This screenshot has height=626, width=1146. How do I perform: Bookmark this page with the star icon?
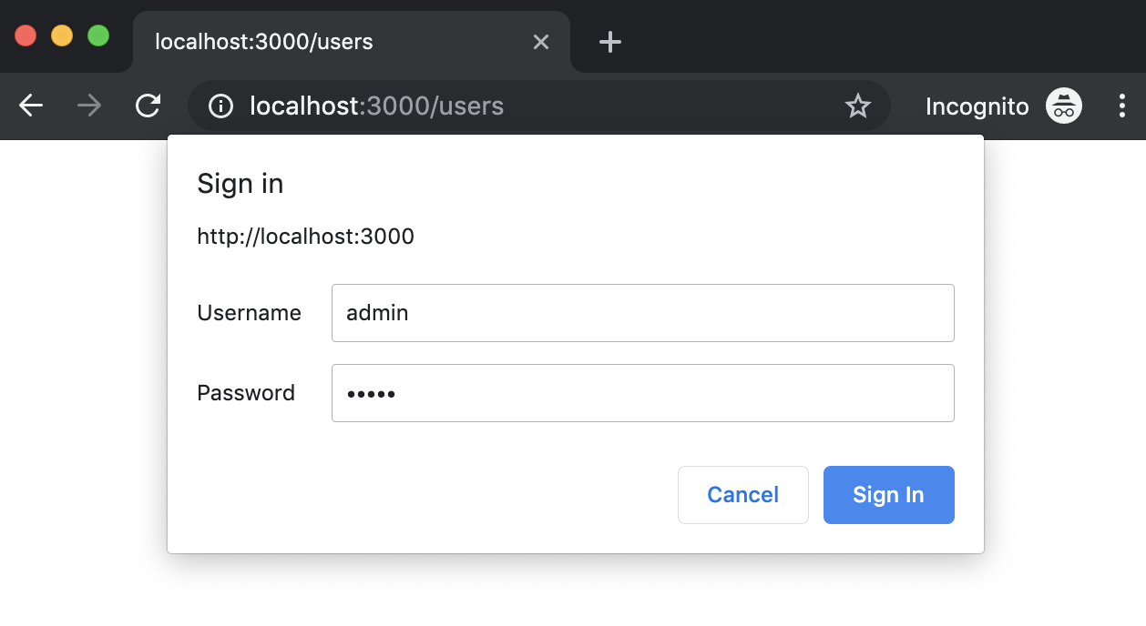pyautogui.click(x=858, y=106)
